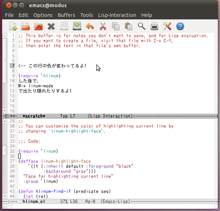Screen dimensions: 220x211
Task: Open directory with home folder icon
Action: (x=38, y=26)
